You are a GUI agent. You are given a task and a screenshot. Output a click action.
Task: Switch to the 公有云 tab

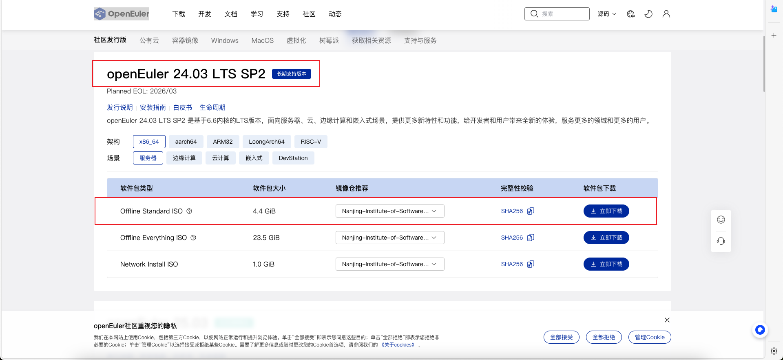149,40
